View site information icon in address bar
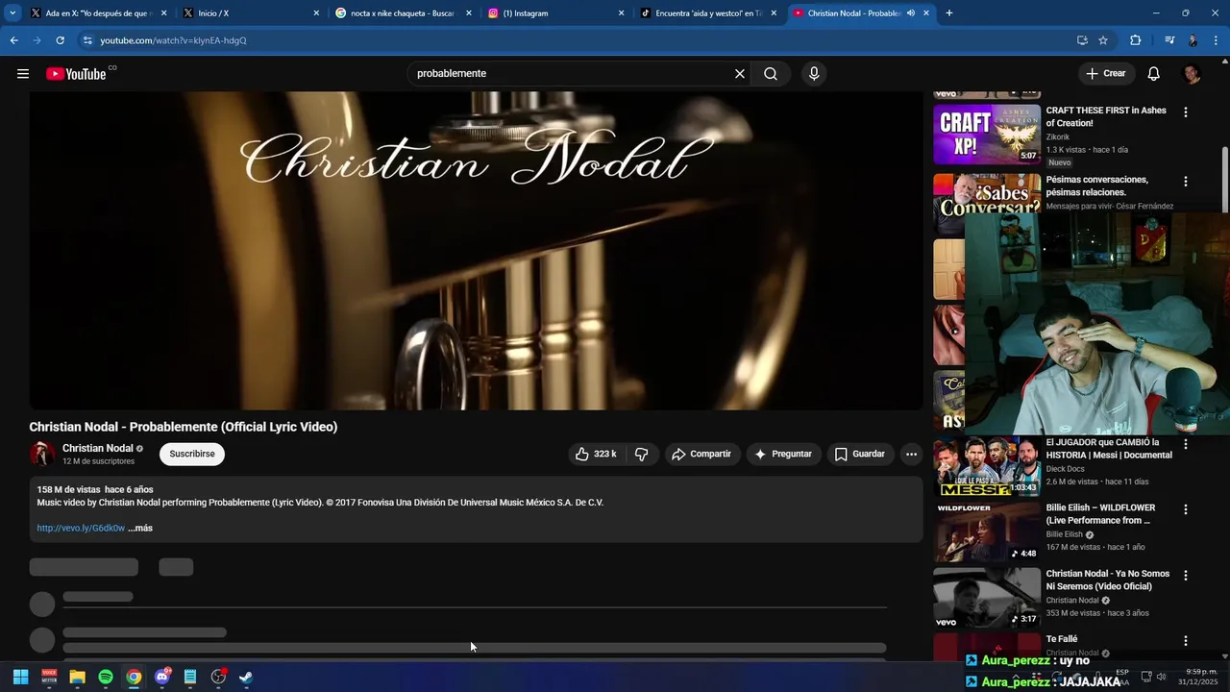Screen dimensions: 1230x692 (x=87, y=40)
